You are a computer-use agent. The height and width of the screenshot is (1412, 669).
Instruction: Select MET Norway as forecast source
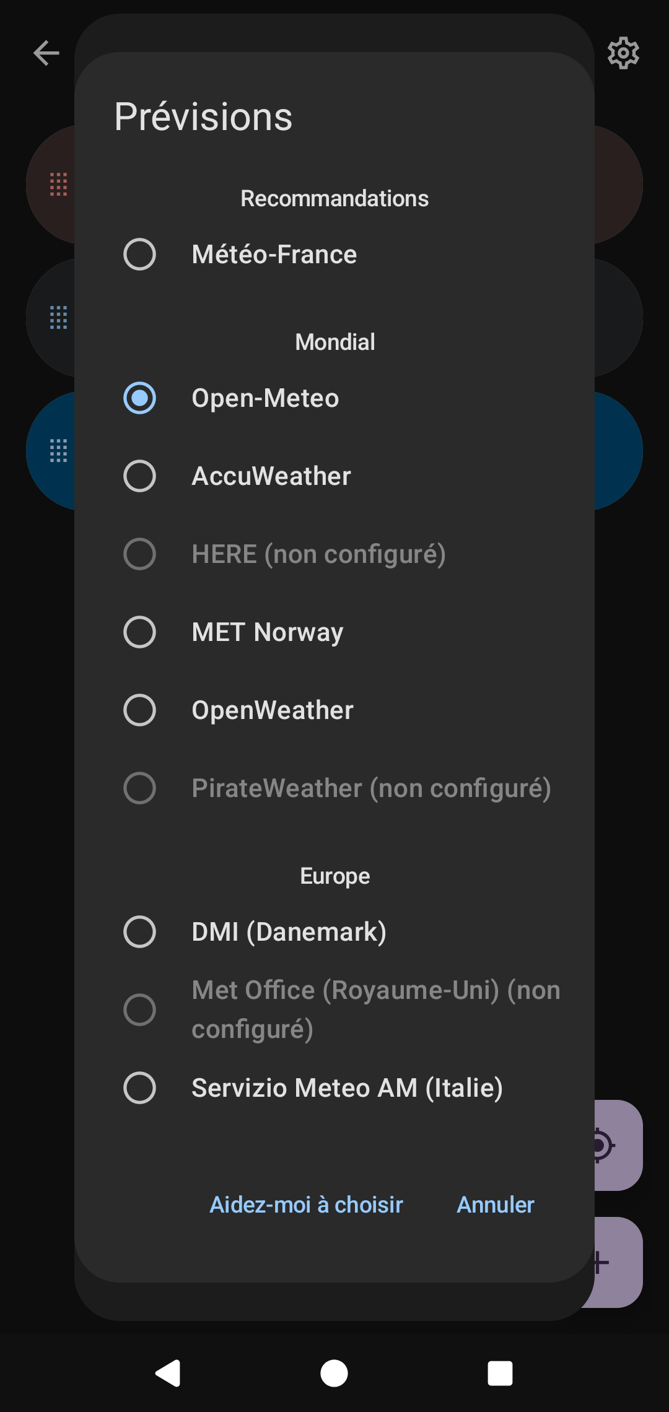[x=140, y=632]
